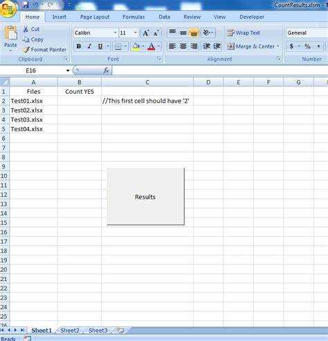328x341 pixels.
Task: Click the Insert Worksheet tab icon
Action: pyautogui.click(x=120, y=331)
